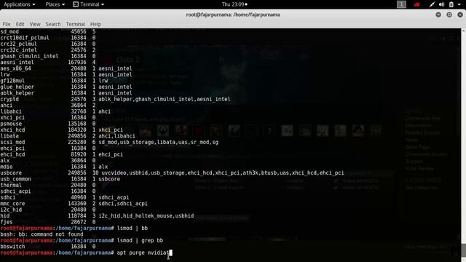
Task: Click the Terminal icon in top bar
Action: pyautogui.click(x=76, y=4)
